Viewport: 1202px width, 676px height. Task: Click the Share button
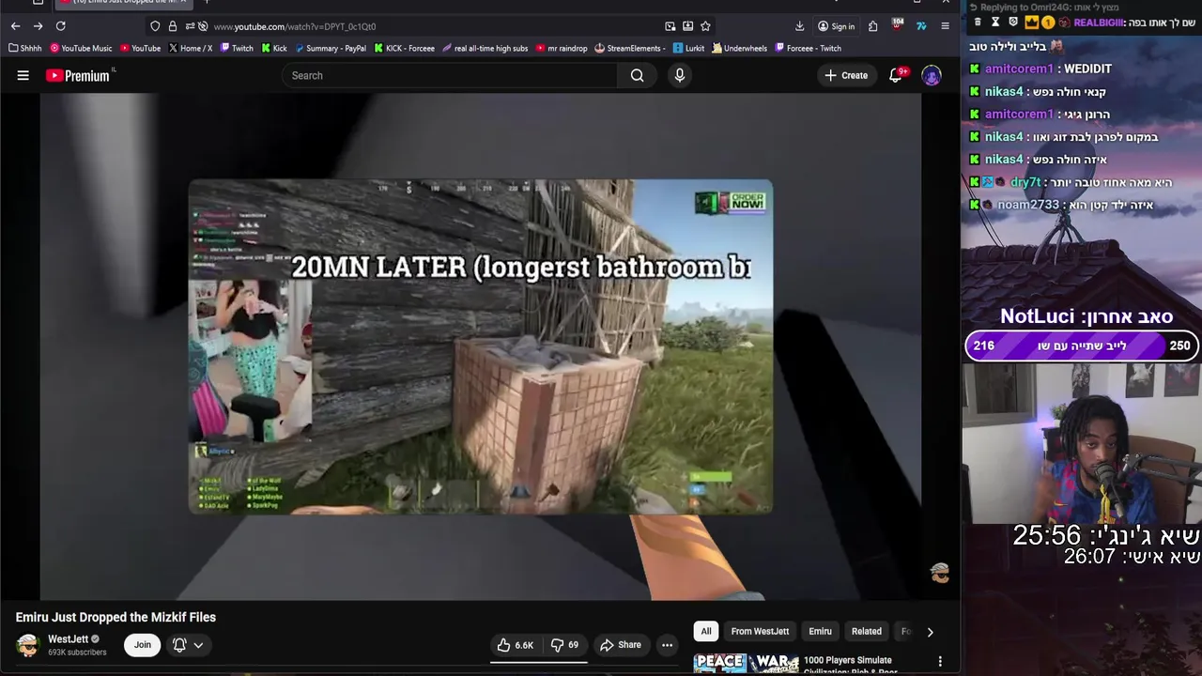621,645
